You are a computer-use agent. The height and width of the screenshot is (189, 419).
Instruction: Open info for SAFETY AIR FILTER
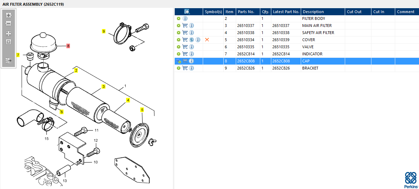191,33
